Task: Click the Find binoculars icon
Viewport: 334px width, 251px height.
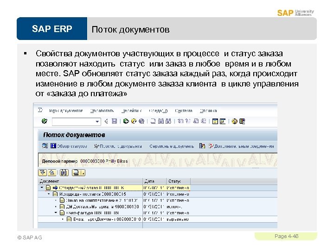Action: click(x=161, y=121)
